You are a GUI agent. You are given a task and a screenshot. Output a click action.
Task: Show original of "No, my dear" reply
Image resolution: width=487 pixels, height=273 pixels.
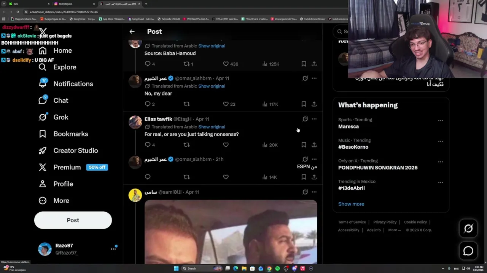(x=212, y=86)
